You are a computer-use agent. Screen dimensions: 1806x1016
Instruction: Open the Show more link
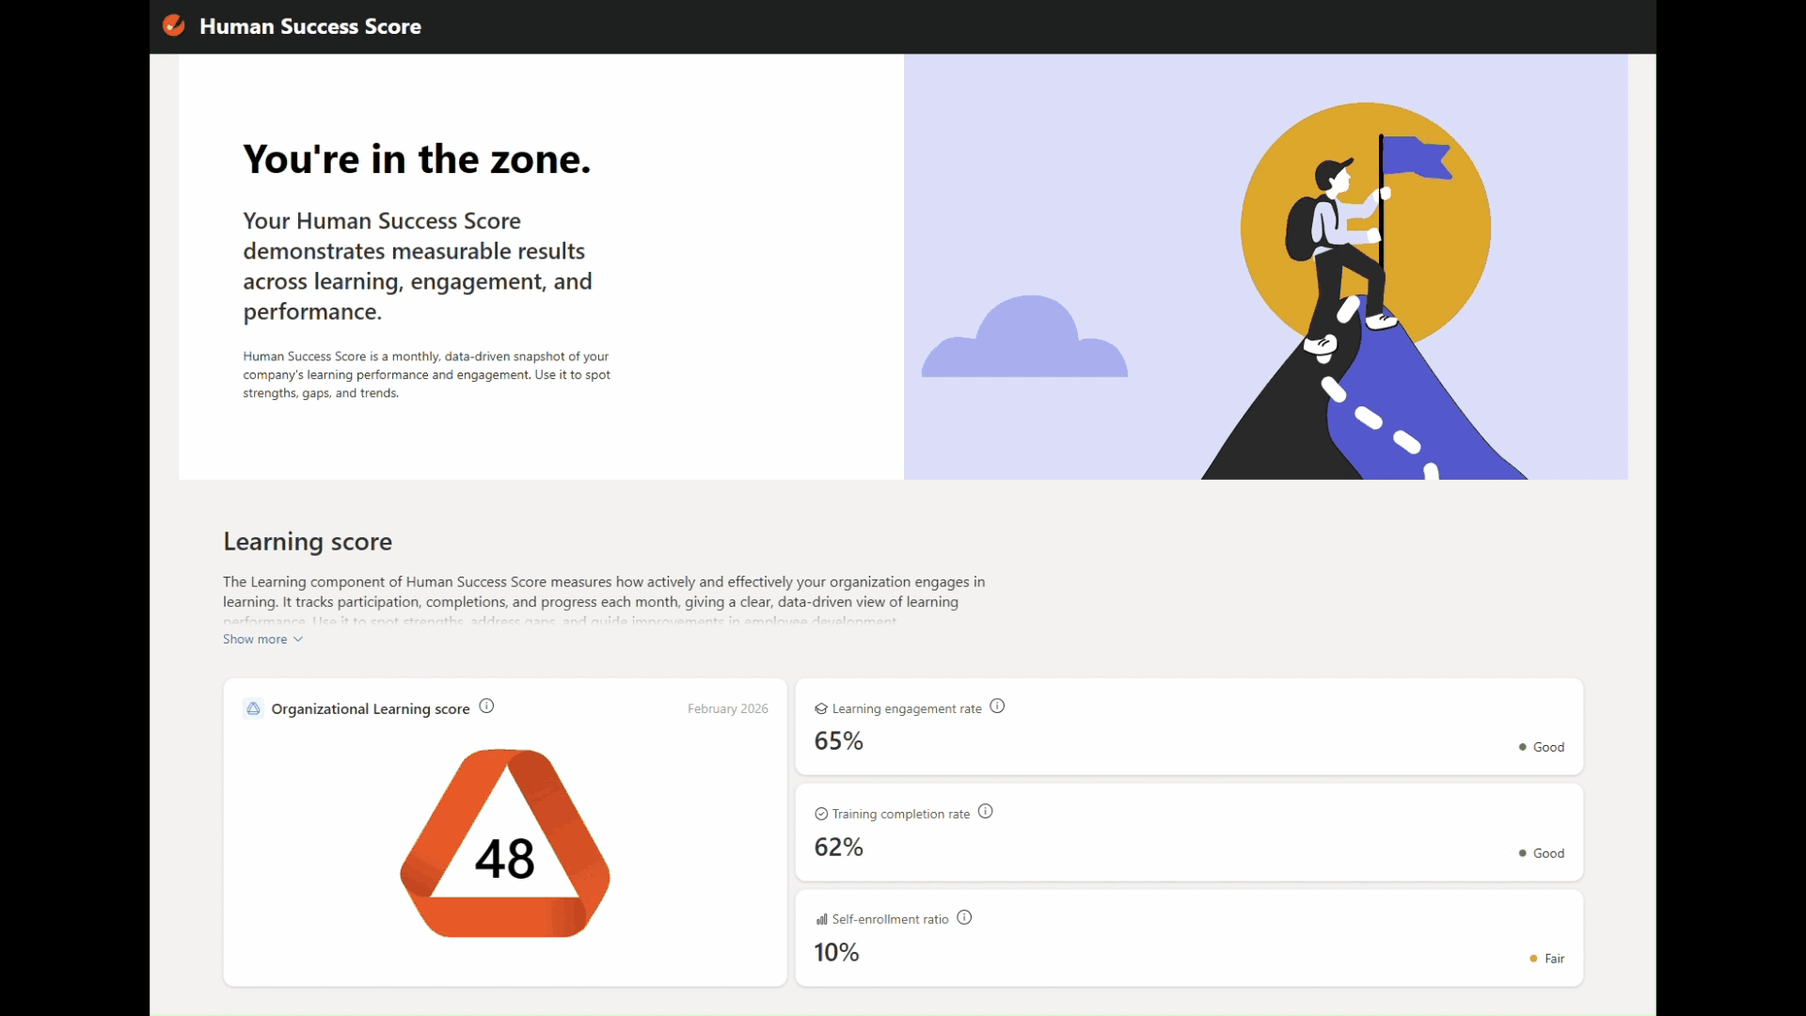(x=254, y=639)
